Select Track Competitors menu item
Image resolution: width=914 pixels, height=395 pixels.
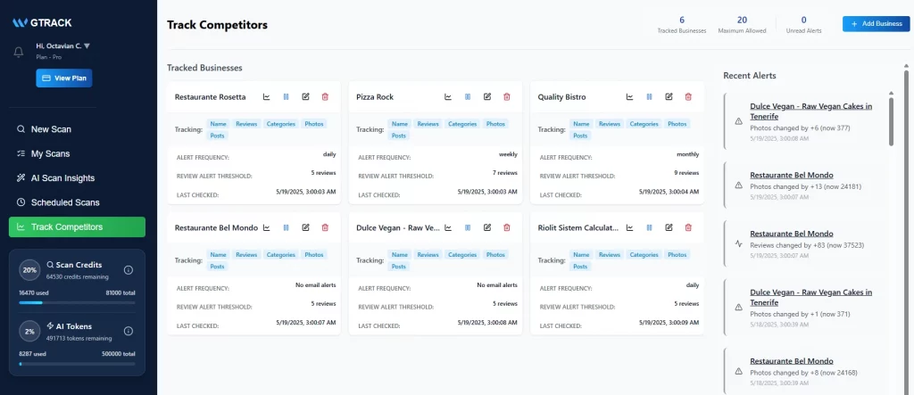(x=77, y=227)
